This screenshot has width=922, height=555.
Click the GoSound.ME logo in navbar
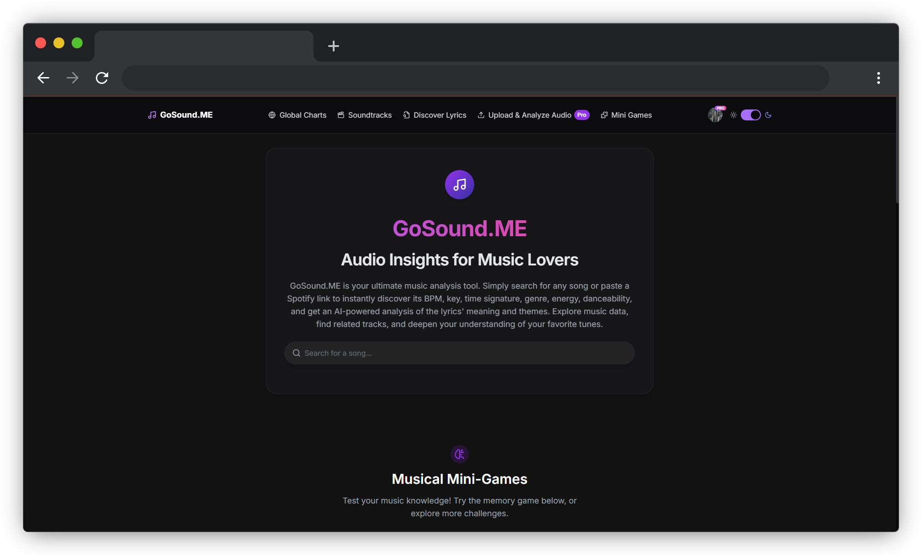tap(180, 115)
